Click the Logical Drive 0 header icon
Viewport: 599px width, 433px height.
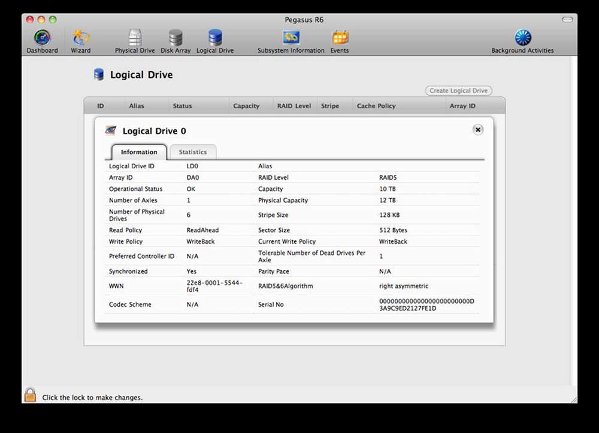click(111, 131)
